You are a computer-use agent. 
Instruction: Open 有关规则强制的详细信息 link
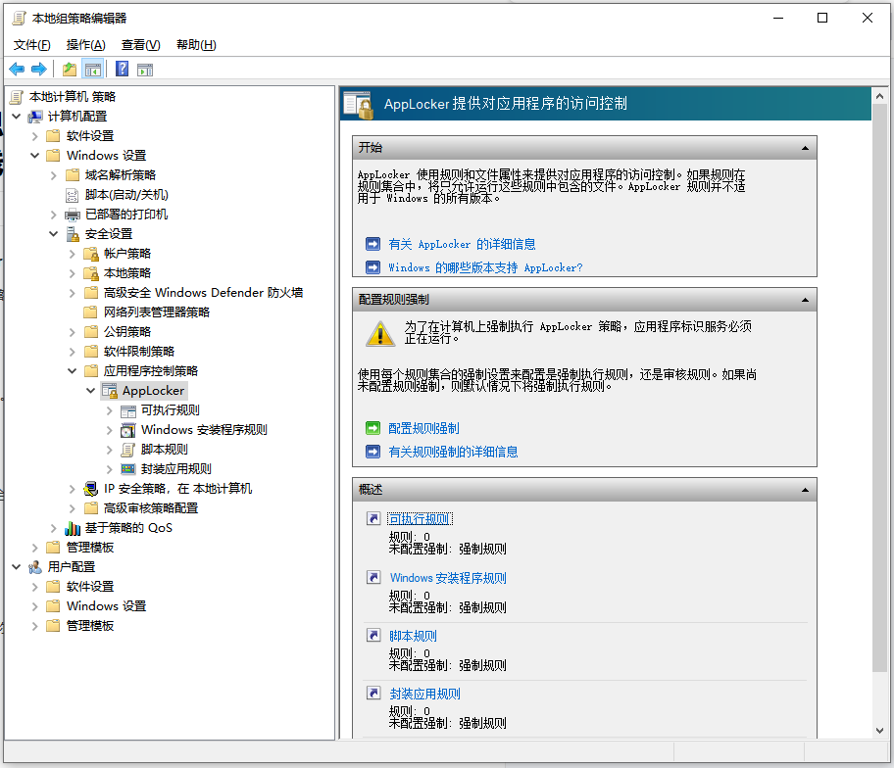tap(453, 452)
